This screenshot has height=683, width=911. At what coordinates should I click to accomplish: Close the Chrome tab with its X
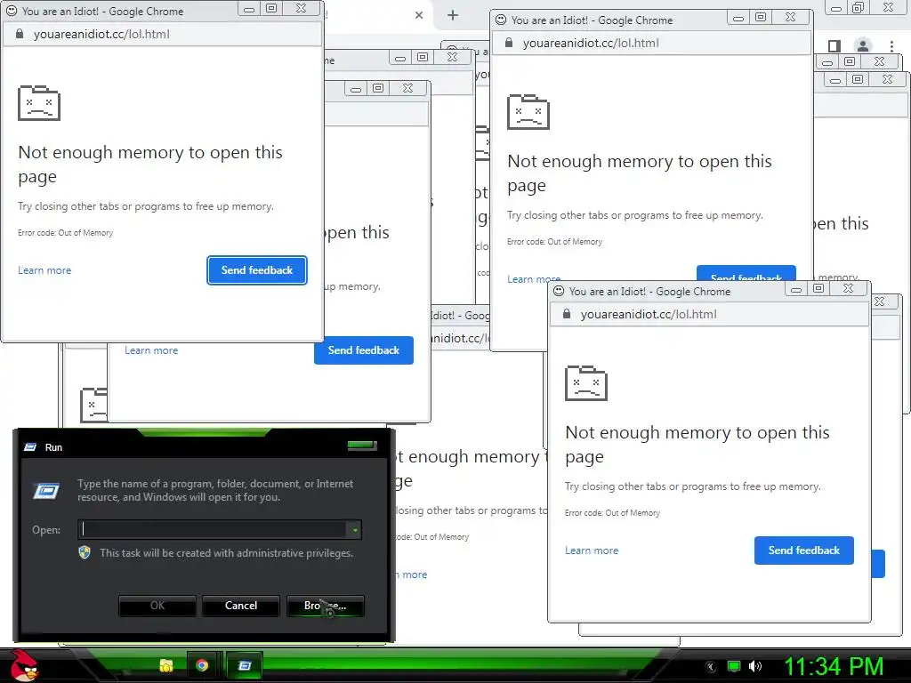419,15
